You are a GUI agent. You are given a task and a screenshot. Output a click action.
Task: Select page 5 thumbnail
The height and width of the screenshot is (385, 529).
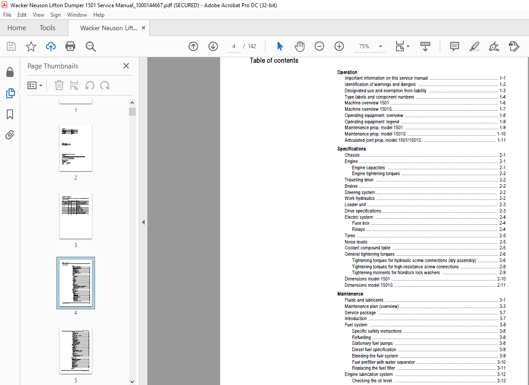click(76, 351)
